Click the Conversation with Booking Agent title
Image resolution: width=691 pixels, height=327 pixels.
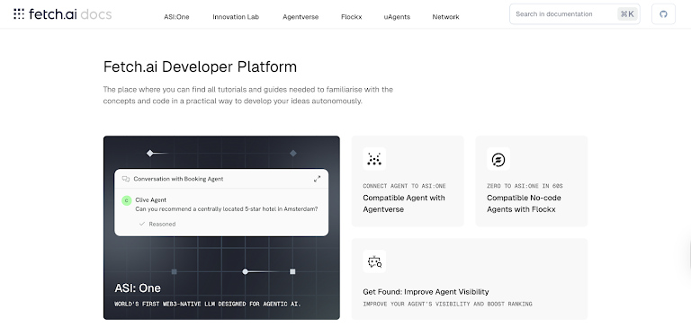(178, 179)
